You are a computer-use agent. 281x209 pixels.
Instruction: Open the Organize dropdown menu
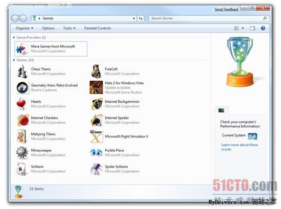25,28
